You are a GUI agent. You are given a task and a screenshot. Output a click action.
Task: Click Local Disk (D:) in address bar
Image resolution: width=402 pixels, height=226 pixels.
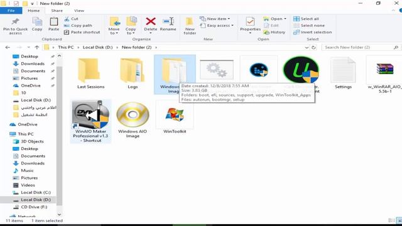[x=98, y=48]
